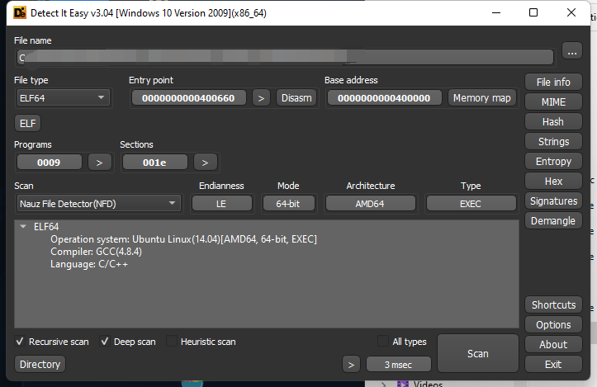Start the Scan
Screen dimensions: 597x387
click(478, 353)
